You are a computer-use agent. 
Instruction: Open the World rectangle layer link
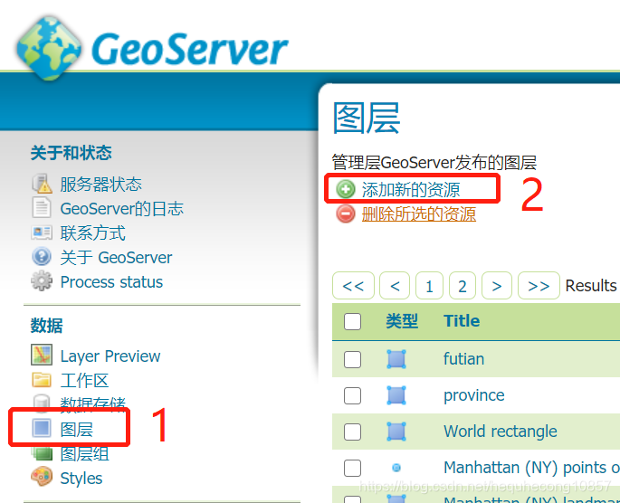tap(501, 432)
